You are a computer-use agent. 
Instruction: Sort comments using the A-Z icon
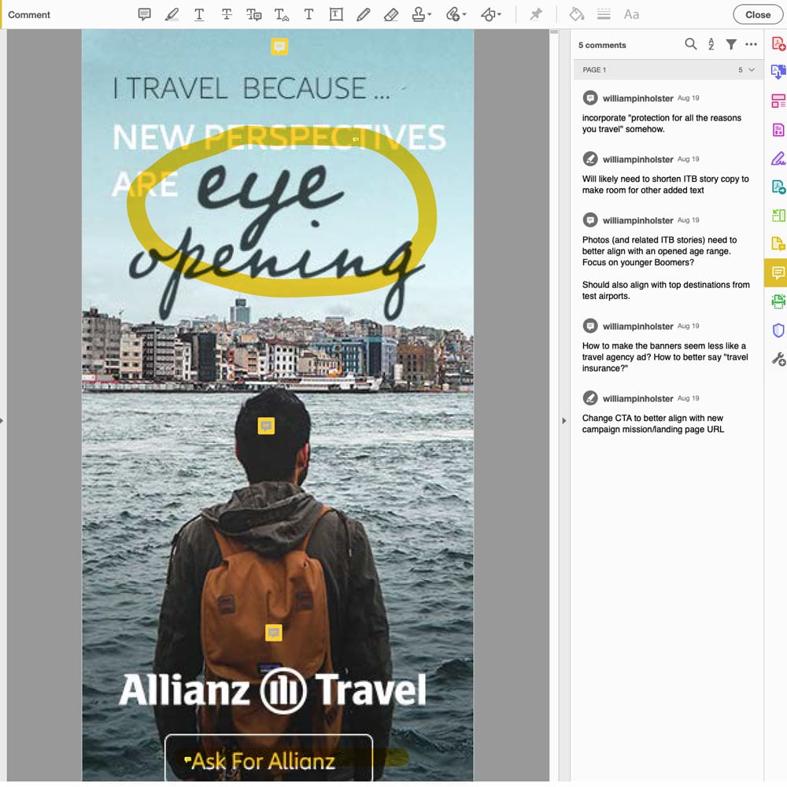click(x=711, y=44)
